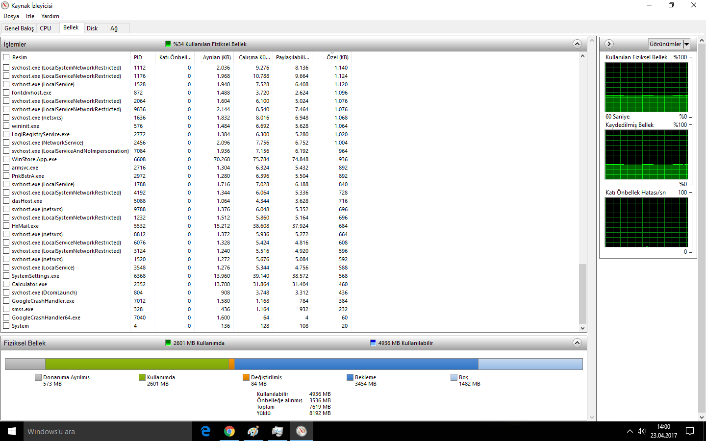Click the svchost.exe (NetworkService) row
Screen dimensions: 706x441
click(176, 142)
